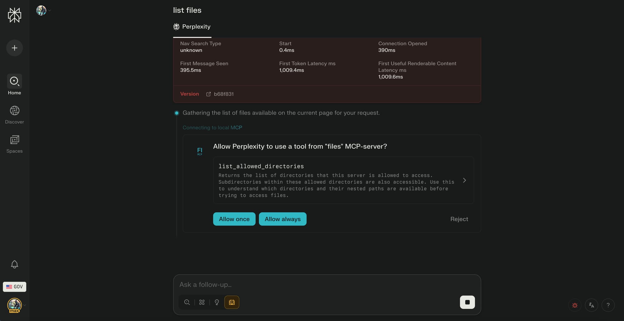The width and height of the screenshot is (624, 321).
Task: Open the account menu beside Max avatar
Action: click(24, 305)
